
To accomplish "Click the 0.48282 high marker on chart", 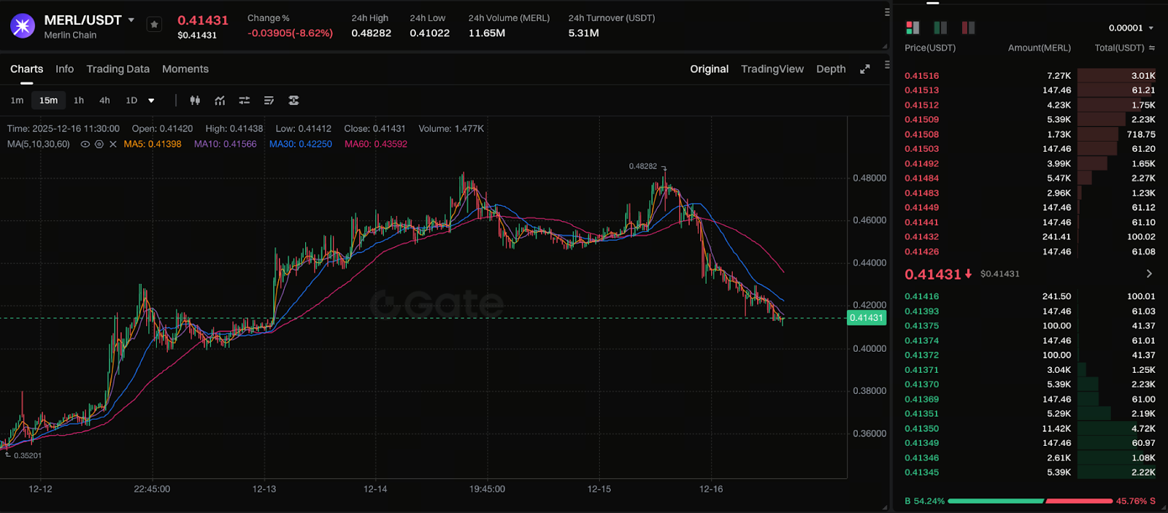I will [x=643, y=166].
